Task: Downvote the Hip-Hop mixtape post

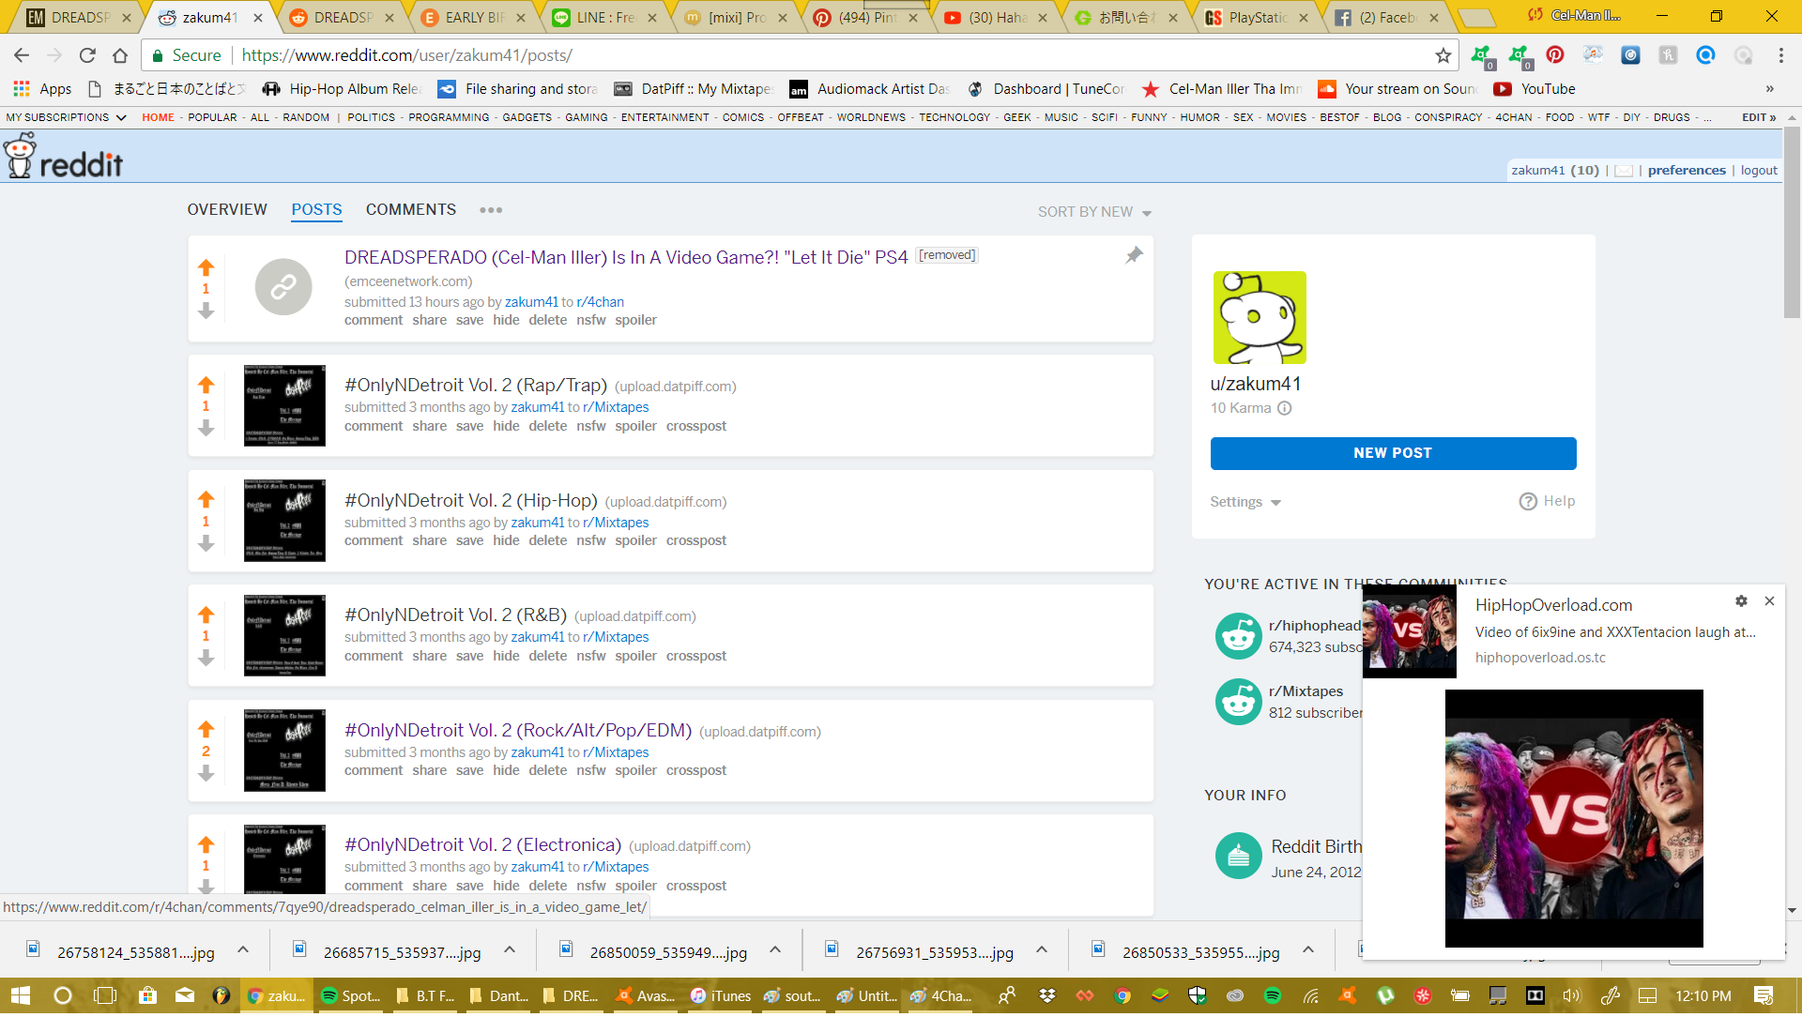Action: [206, 543]
